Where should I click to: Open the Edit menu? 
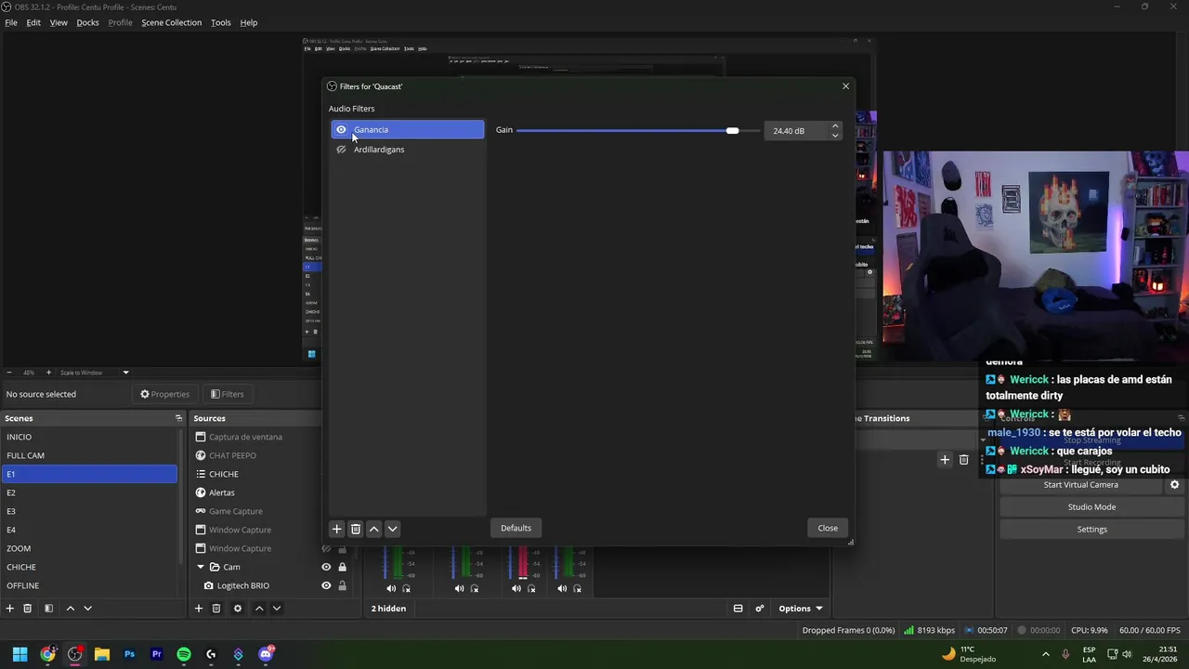click(x=33, y=22)
